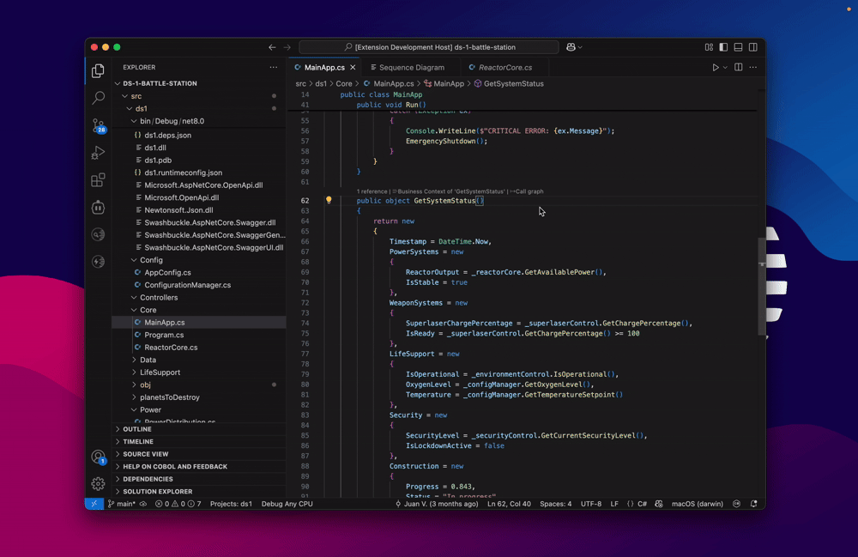Open the Run and Debug view
This screenshot has width=858, height=557.
(x=98, y=153)
